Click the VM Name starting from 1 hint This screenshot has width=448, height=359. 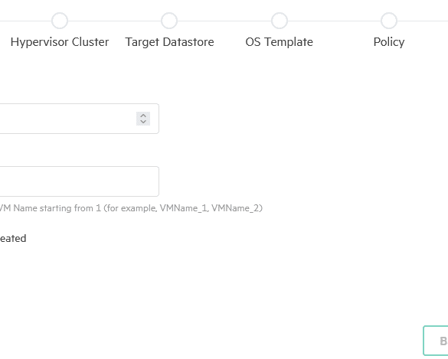click(131, 208)
